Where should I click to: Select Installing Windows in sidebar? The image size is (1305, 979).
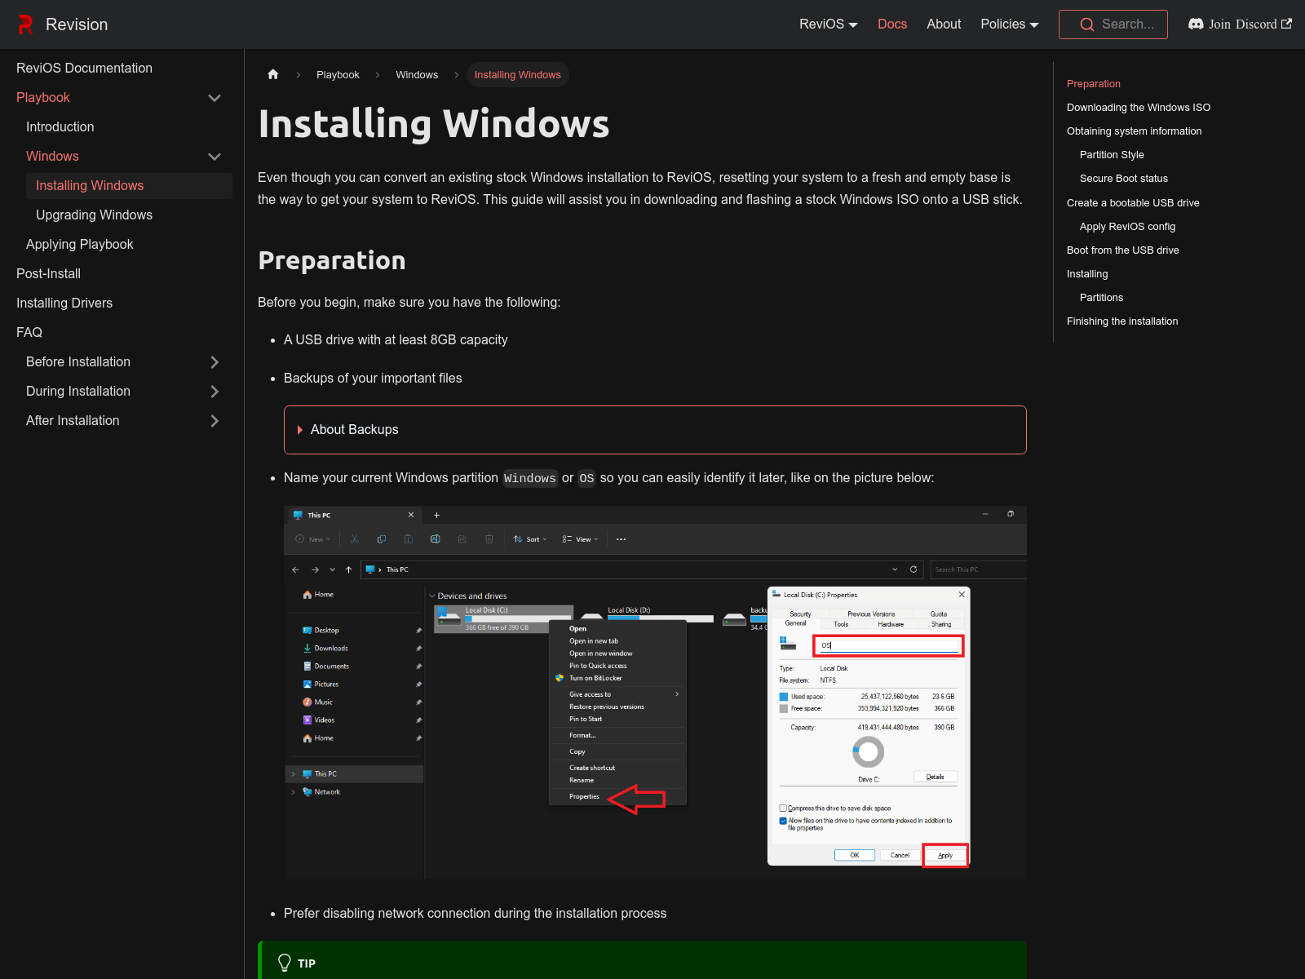(x=129, y=186)
